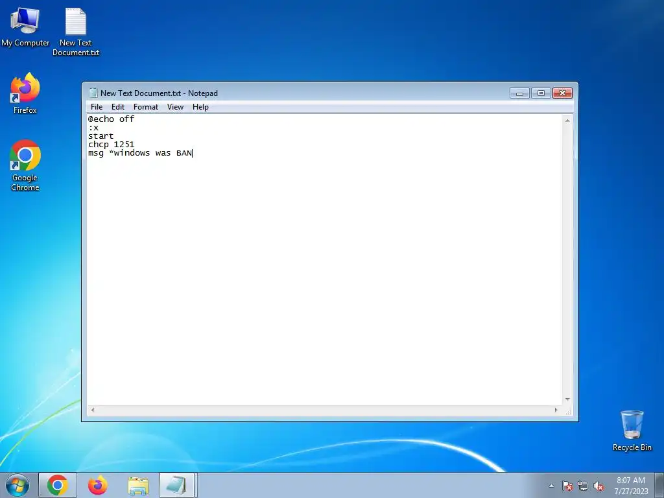Open the View menu

[x=175, y=107]
